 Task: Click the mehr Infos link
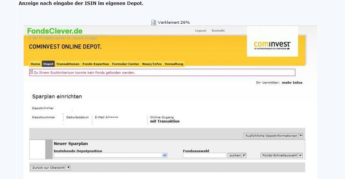[292, 82]
